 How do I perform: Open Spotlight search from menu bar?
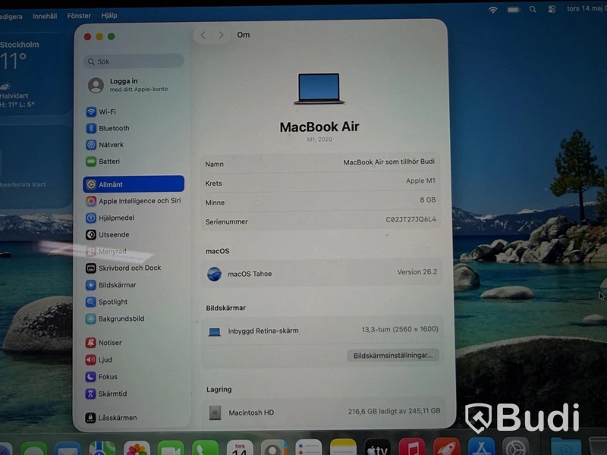533,9
